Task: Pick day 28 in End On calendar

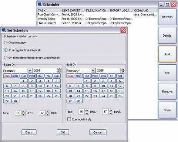Action: 78,101
